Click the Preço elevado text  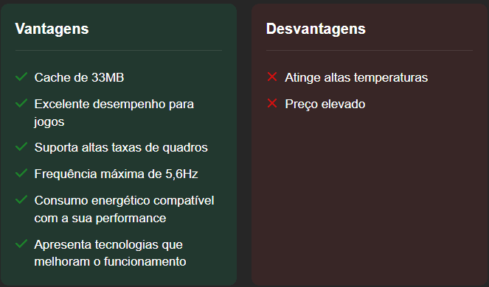325,104
